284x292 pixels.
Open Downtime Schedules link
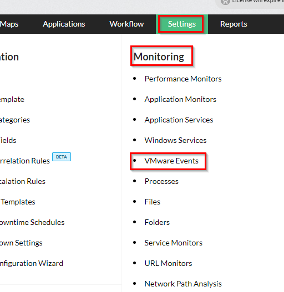pos(32,222)
